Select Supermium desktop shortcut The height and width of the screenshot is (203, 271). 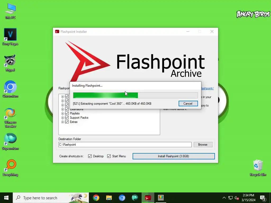[10, 141]
